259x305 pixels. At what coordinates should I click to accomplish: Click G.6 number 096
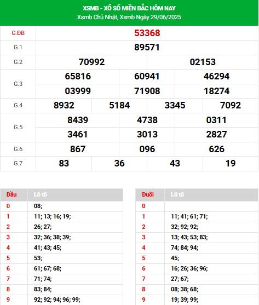(147, 149)
